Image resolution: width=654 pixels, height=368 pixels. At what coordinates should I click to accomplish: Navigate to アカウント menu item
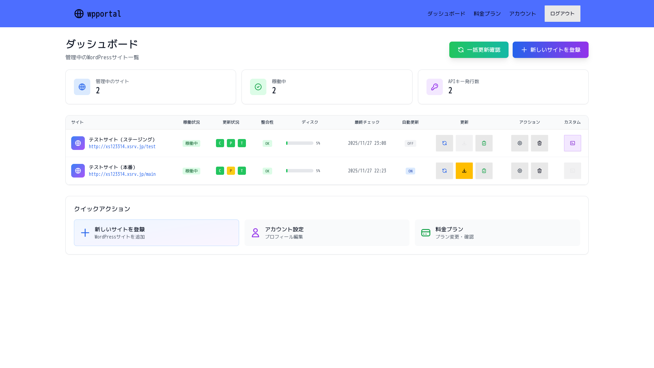[x=523, y=13]
